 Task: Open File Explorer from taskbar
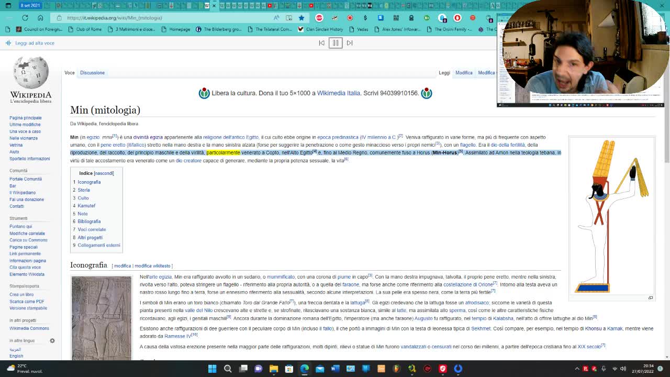pos(273,369)
